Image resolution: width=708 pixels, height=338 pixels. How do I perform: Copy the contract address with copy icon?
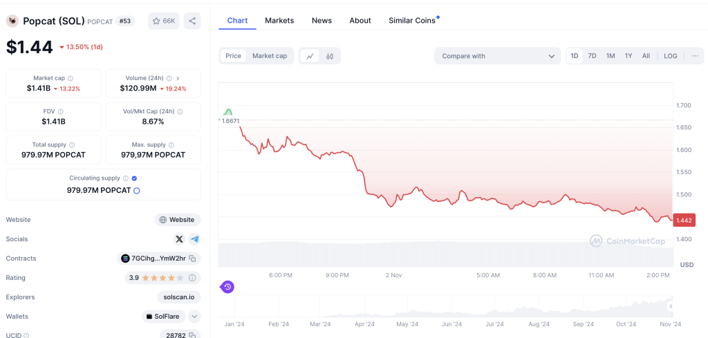pos(192,259)
